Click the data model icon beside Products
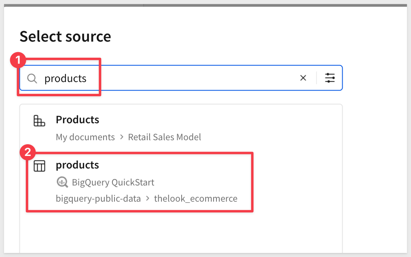411x257 pixels. (x=39, y=120)
